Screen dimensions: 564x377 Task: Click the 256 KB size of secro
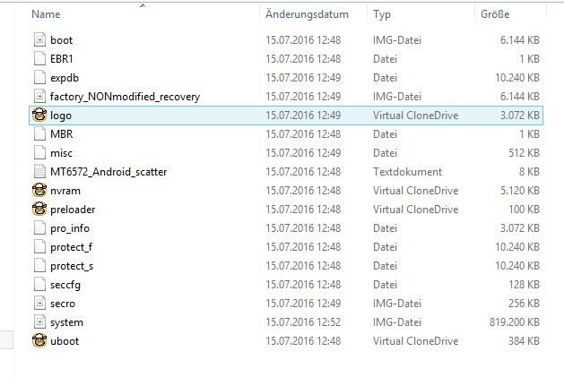click(x=524, y=304)
